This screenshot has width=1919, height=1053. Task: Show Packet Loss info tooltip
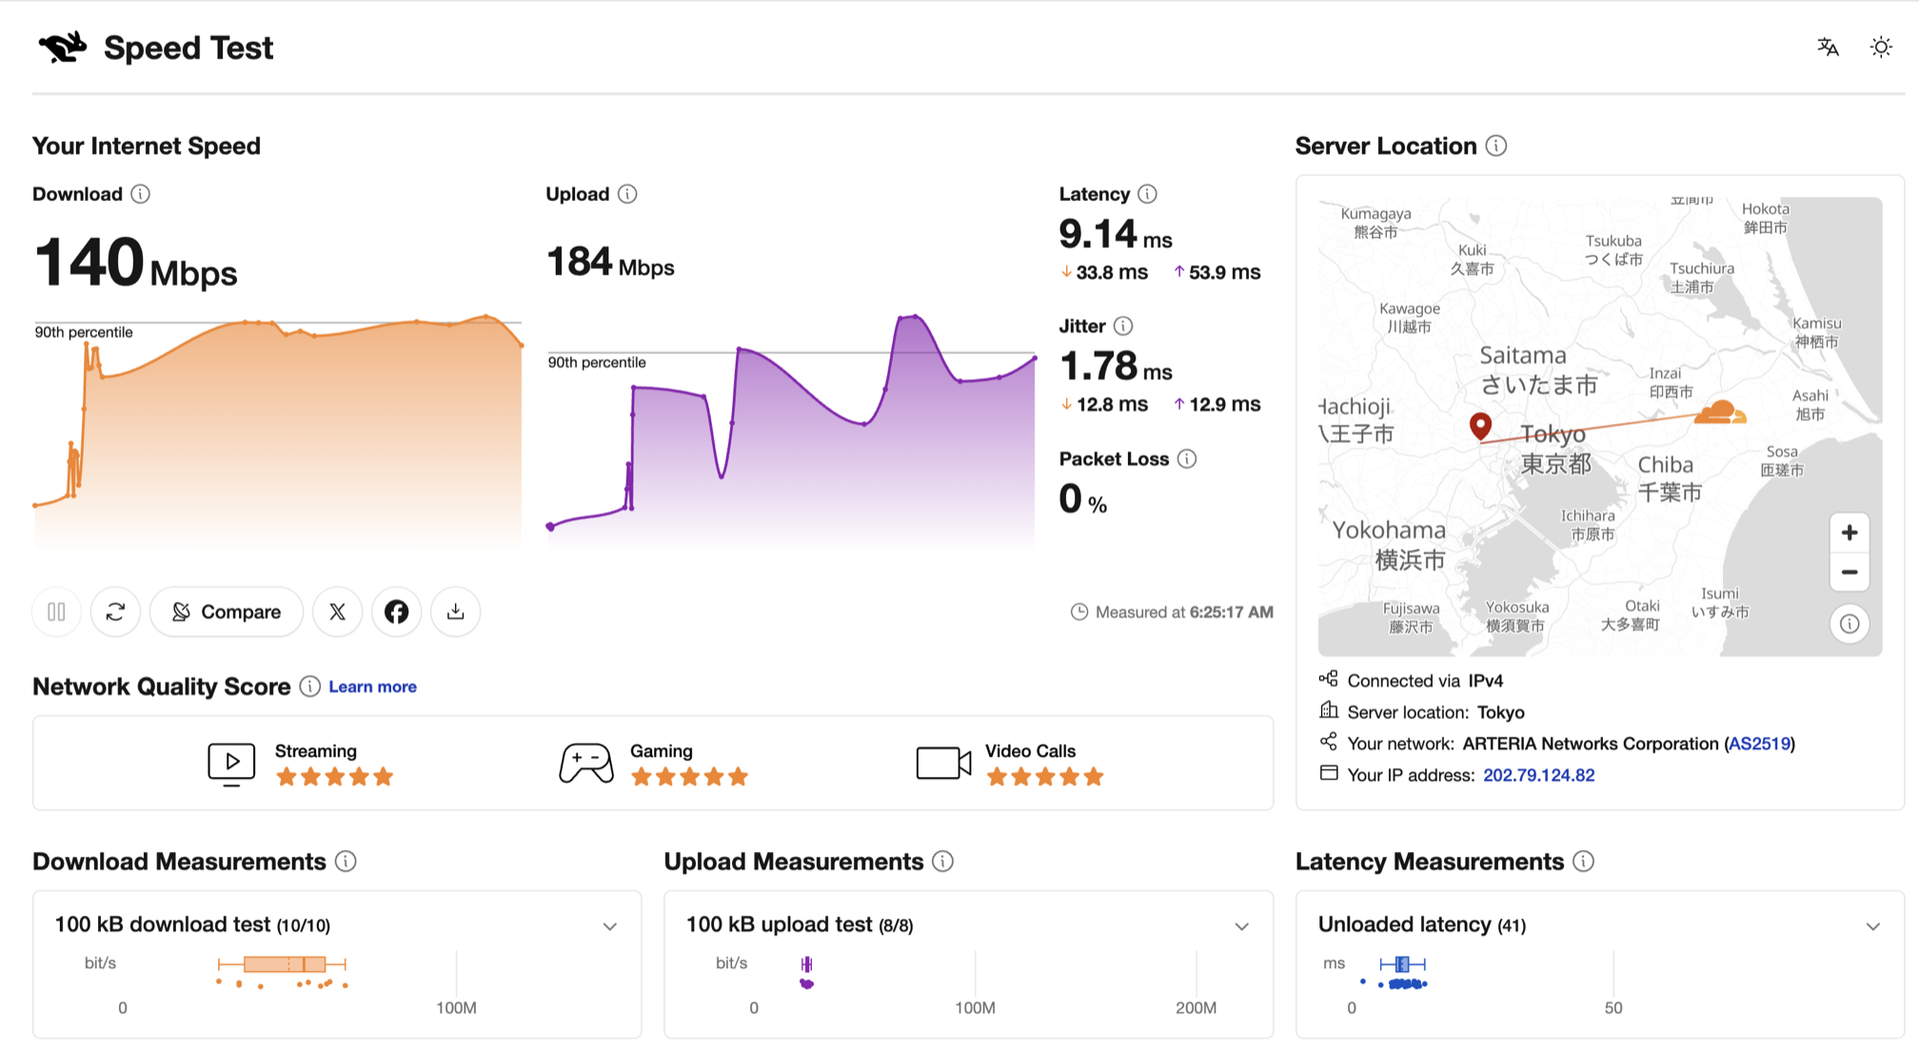click(1187, 459)
